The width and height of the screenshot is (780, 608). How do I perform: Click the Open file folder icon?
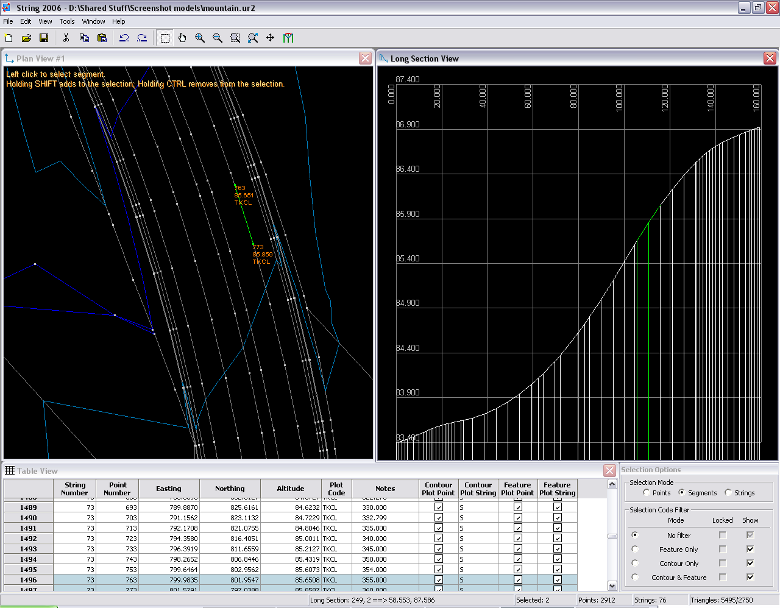click(x=26, y=38)
